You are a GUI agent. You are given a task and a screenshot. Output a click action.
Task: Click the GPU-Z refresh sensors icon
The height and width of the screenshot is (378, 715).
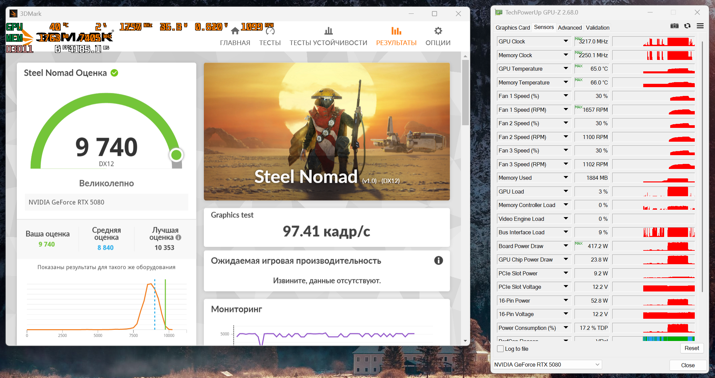coord(687,26)
